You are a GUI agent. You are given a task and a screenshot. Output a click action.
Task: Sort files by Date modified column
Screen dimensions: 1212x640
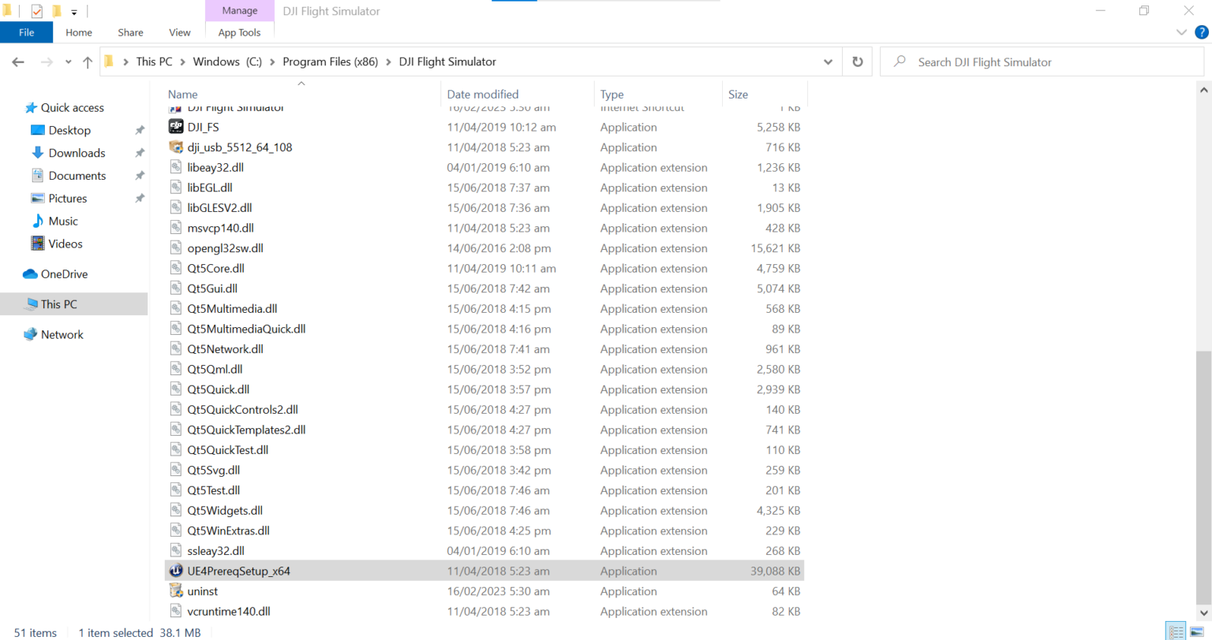[483, 94]
